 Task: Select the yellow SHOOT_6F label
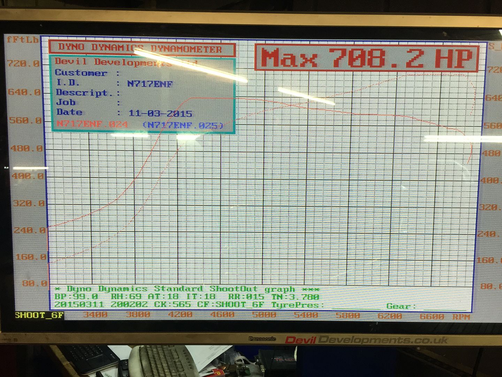pos(39,315)
